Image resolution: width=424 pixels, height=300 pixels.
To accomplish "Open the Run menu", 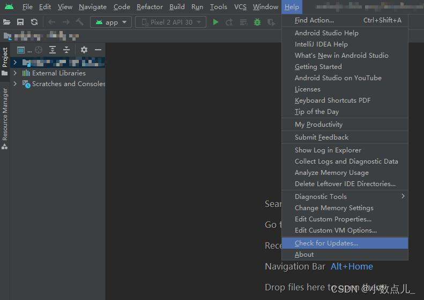I will coord(197,7).
